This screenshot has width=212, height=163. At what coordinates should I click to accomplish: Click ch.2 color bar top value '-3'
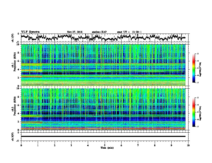click(198, 98)
